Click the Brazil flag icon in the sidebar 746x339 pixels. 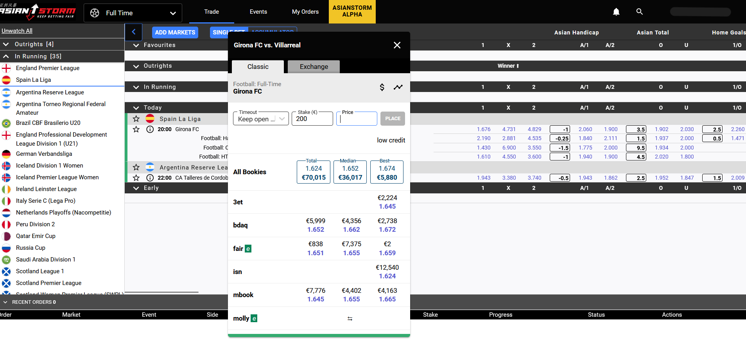tap(6, 123)
